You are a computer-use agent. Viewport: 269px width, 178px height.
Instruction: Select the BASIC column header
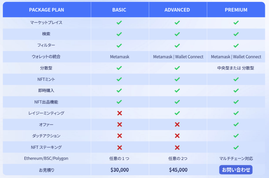pos(119,10)
